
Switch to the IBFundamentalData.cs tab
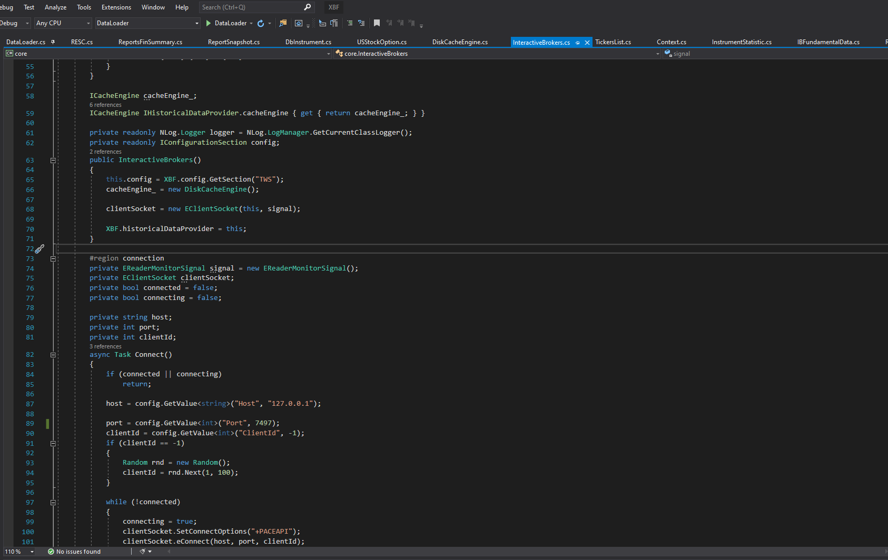828,42
